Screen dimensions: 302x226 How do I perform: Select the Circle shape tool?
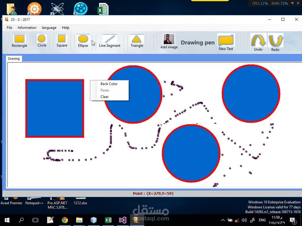(42, 41)
